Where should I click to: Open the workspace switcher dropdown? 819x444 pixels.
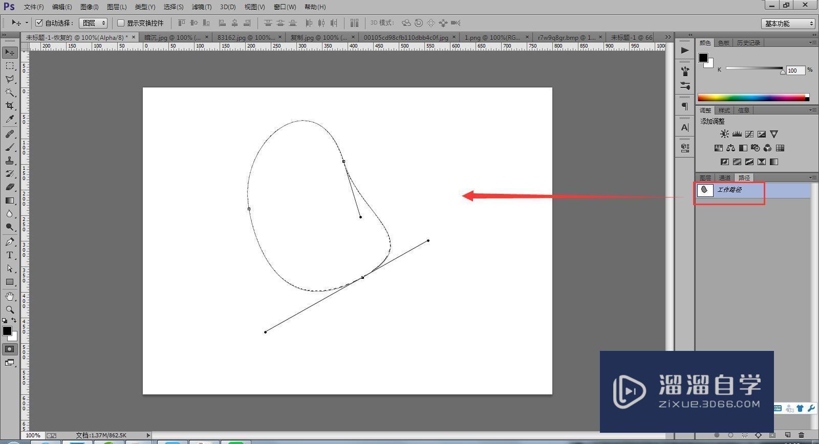click(x=788, y=24)
